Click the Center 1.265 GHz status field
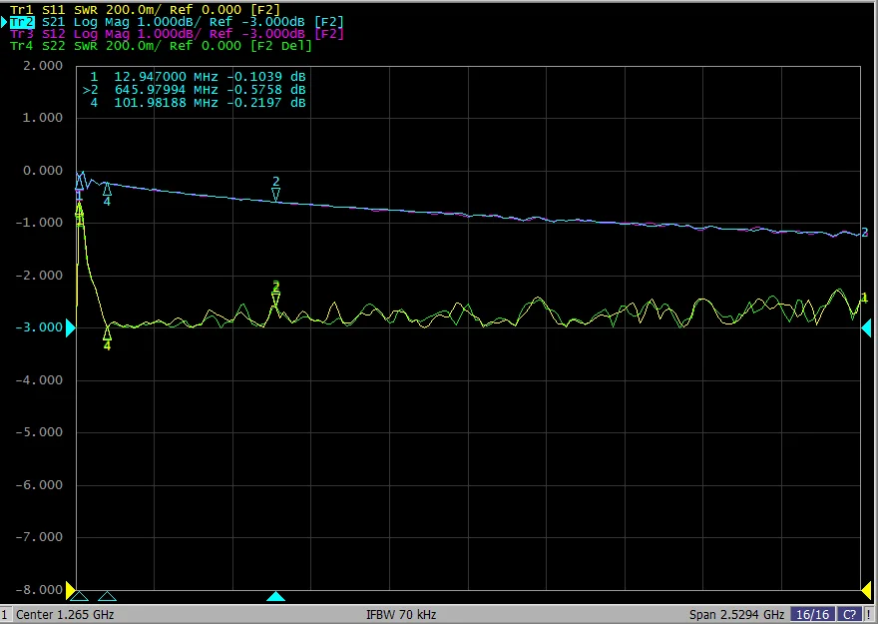Screen dimensions: 878x624 [65, 614]
